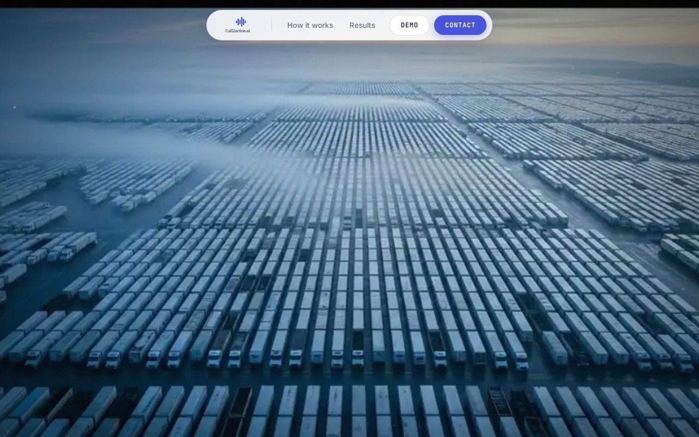
Task: Click the blue CONTACT button
Action: coord(460,25)
